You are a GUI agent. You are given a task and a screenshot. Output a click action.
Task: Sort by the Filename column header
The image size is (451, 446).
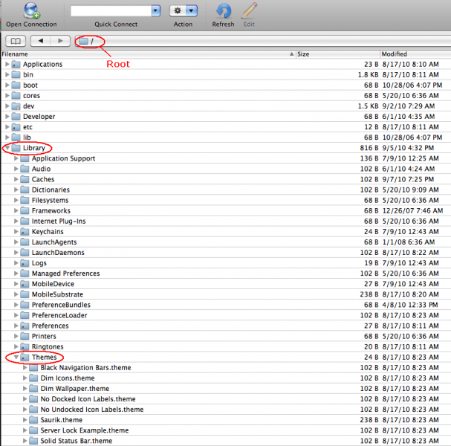[147, 54]
